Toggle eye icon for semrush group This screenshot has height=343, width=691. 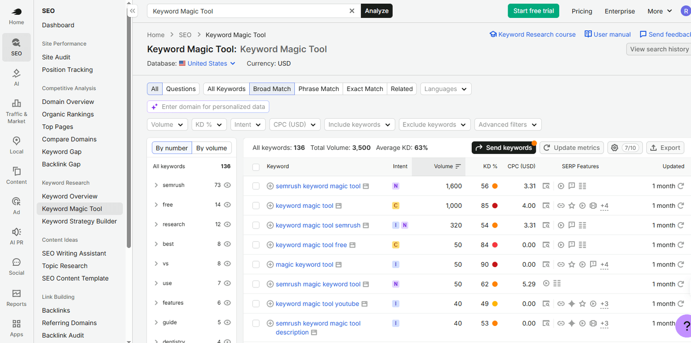coord(227,185)
